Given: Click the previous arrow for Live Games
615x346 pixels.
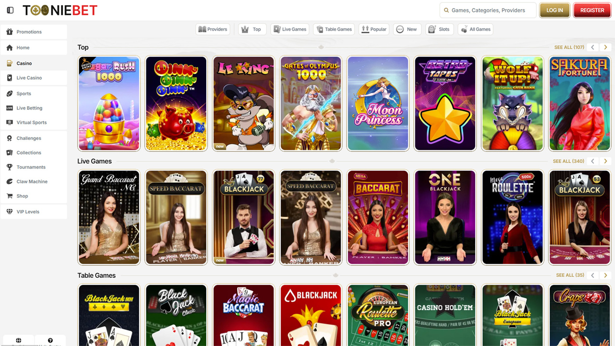Looking at the screenshot, I should pyautogui.click(x=593, y=161).
